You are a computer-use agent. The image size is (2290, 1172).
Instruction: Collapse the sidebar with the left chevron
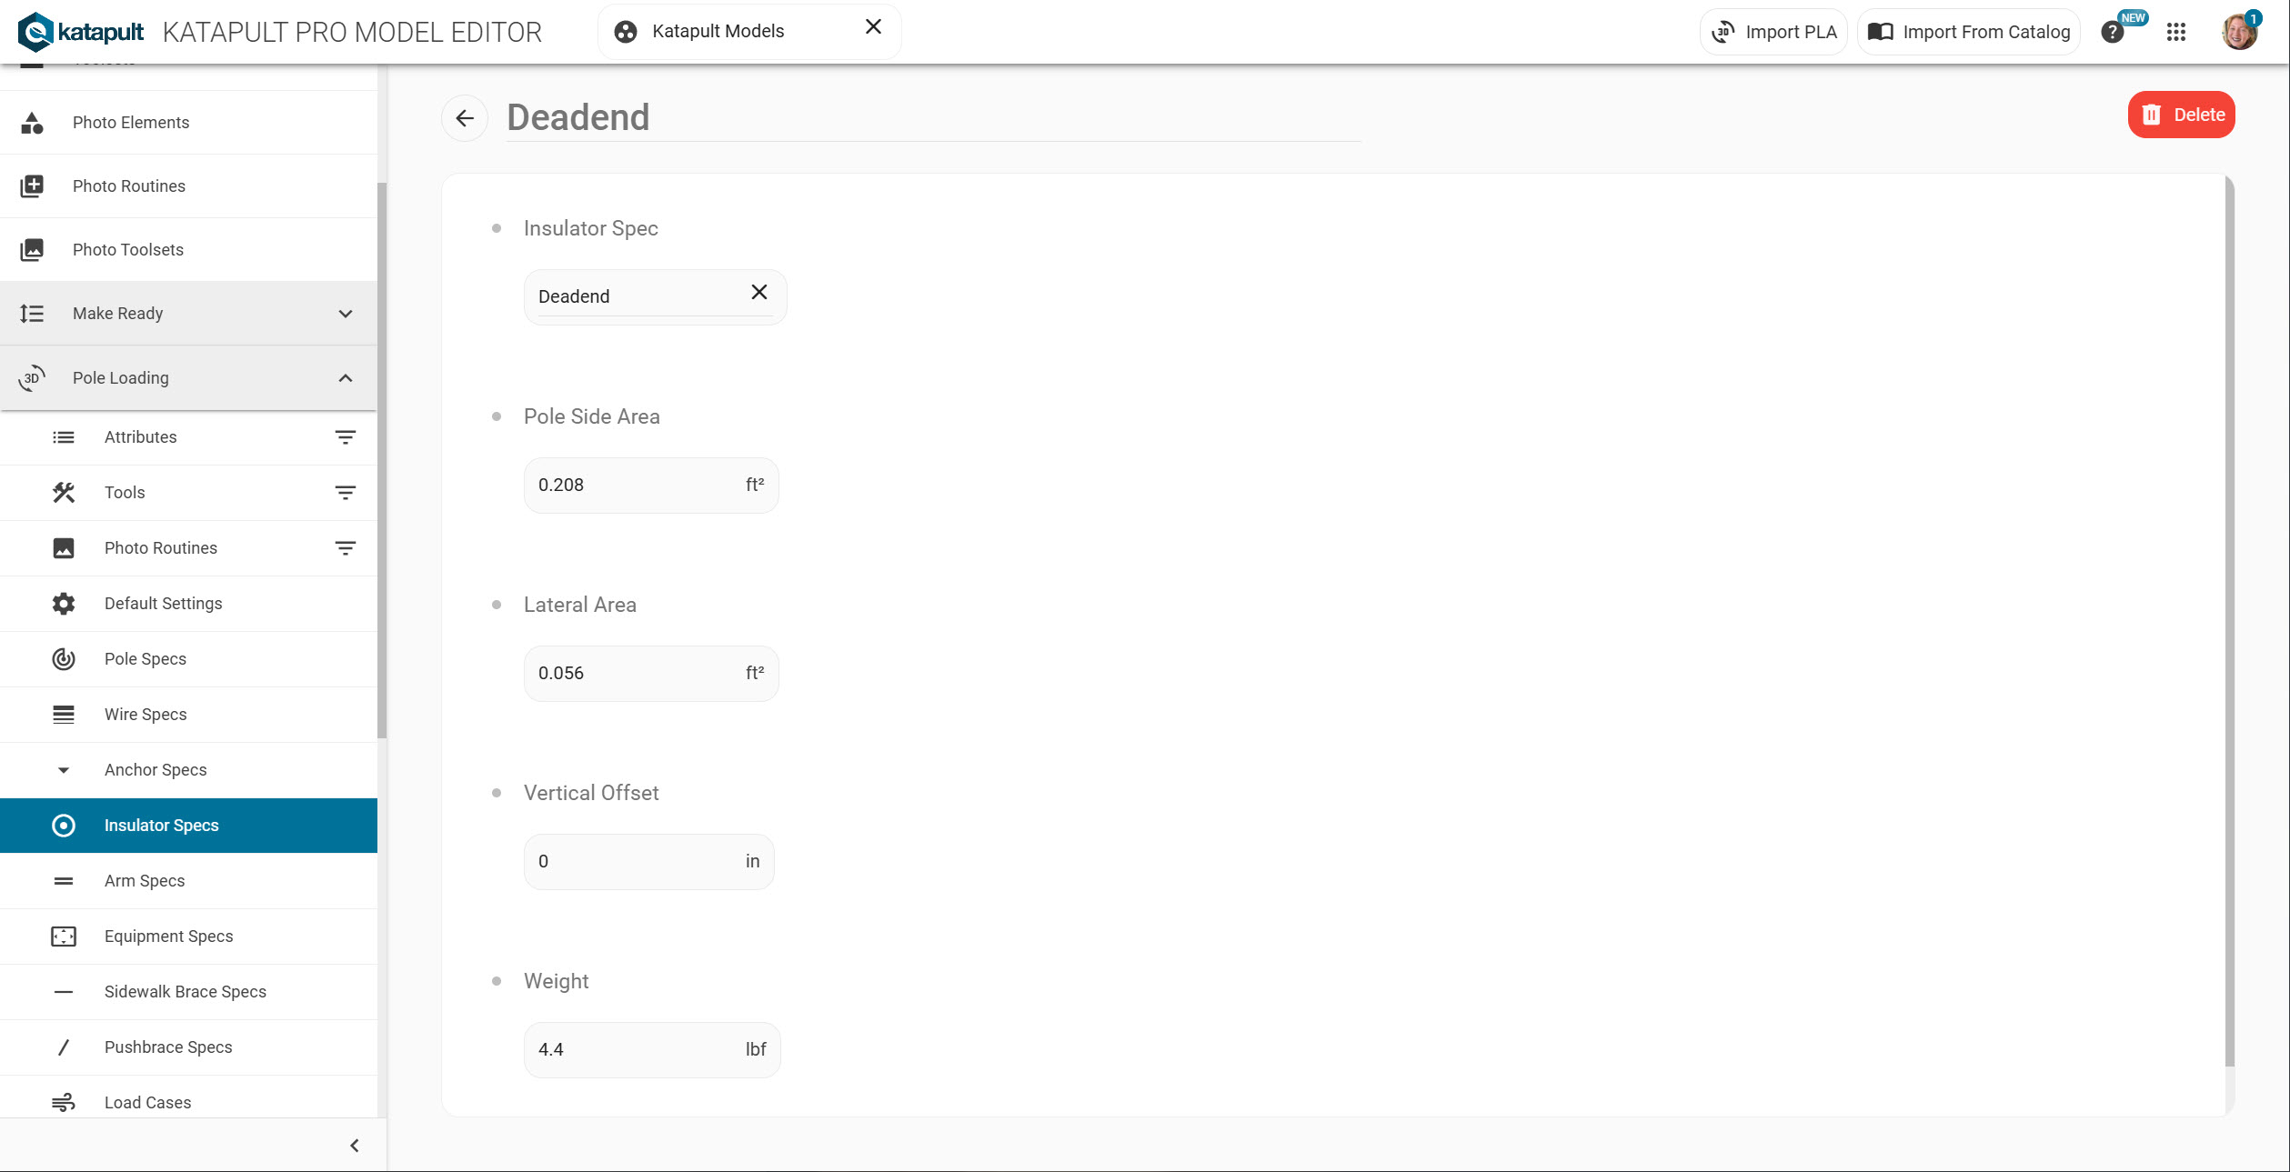(355, 1146)
